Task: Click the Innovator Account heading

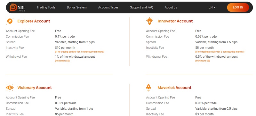Action: [x=175, y=21]
